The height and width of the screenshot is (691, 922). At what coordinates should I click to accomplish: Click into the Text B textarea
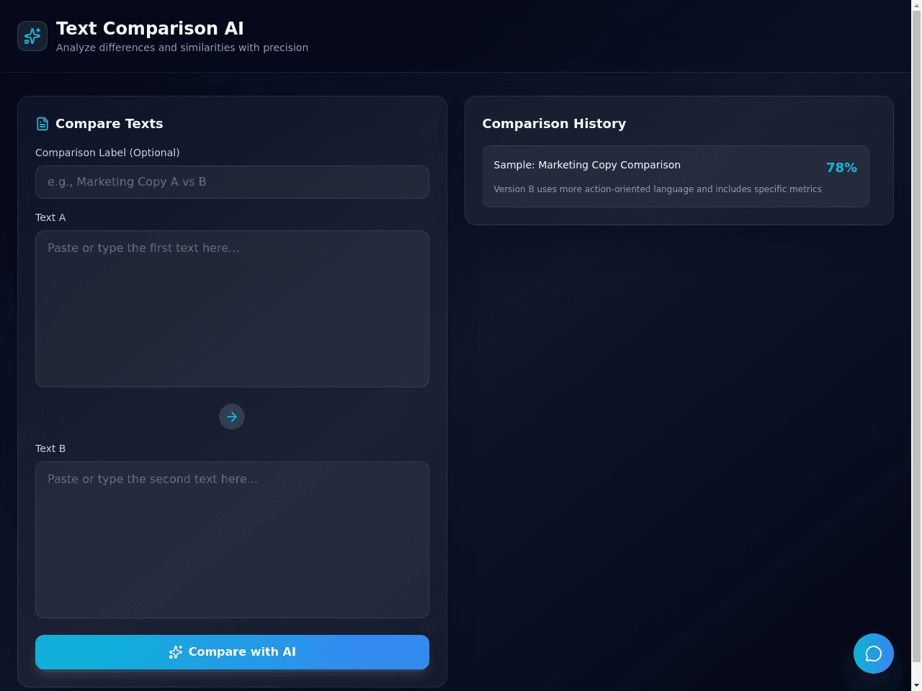[x=232, y=540]
